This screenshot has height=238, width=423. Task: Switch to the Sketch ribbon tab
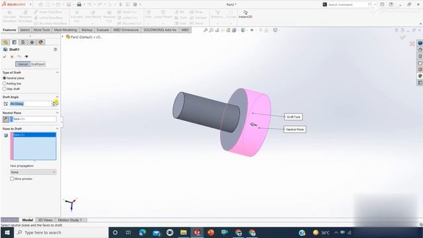[25, 30]
